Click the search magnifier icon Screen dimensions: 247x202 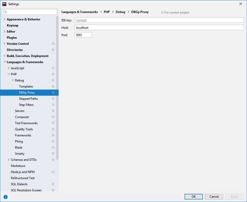(5, 12)
